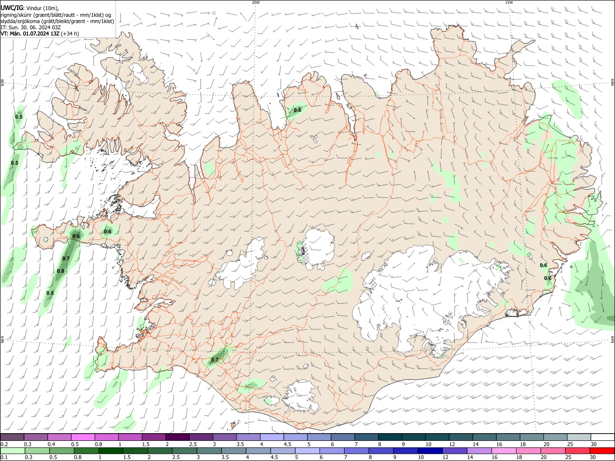Pick the bright pink upper-row swatch starting at 0.5
The image size is (615, 461).
tap(83, 437)
